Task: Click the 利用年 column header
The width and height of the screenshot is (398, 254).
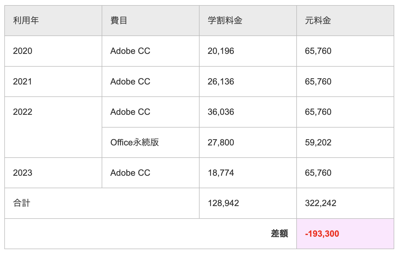Action: tap(26, 21)
